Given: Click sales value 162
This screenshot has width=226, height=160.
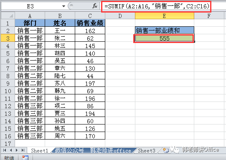Looking at the screenshot, I should [x=90, y=30].
